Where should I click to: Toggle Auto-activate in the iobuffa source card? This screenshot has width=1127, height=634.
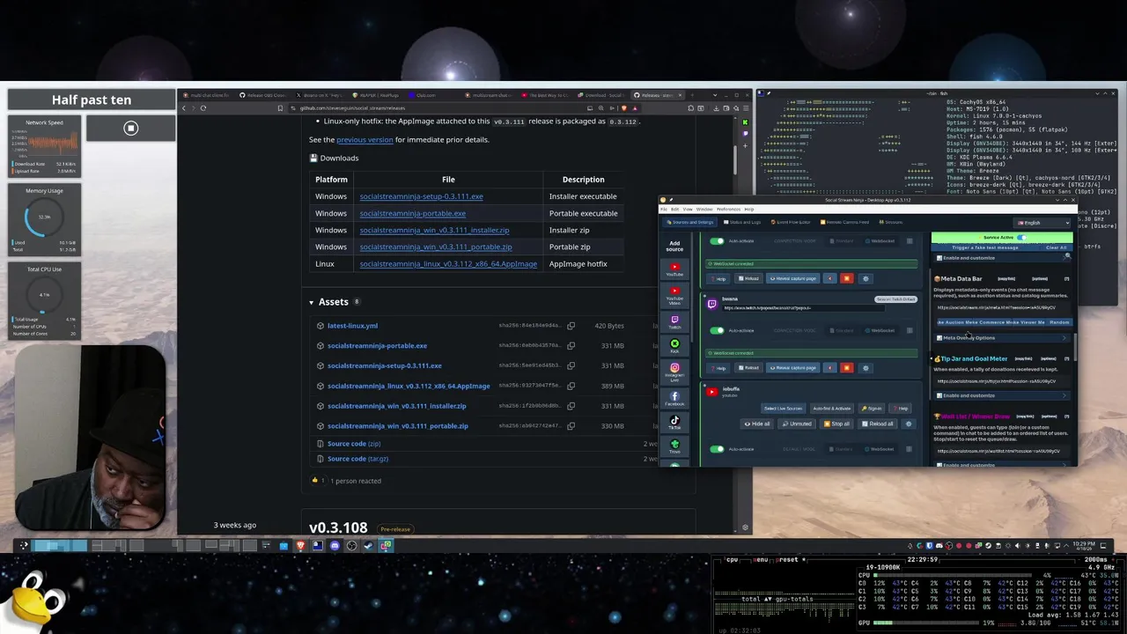pyautogui.click(x=717, y=449)
